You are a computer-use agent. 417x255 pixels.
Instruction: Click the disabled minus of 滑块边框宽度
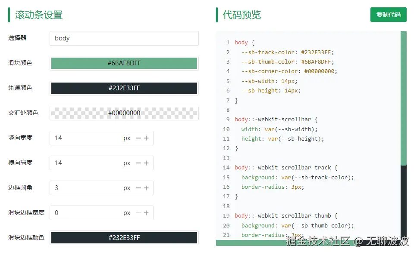pos(138,212)
